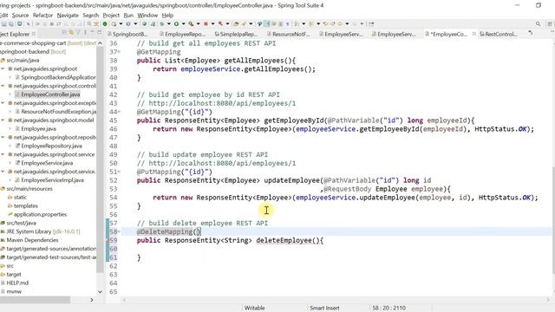Open the Window menu
555x312 pixels.
[x=147, y=16]
